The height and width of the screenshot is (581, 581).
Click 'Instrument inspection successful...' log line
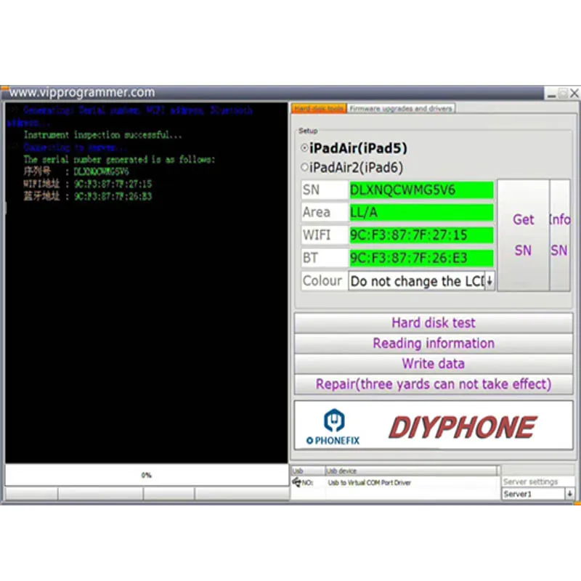102,135
